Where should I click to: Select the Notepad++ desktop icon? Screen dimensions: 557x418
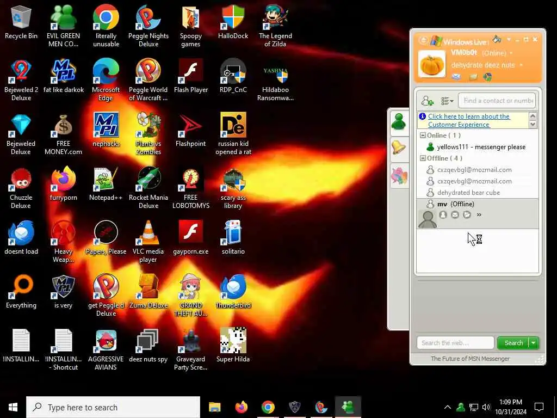[x=106, y=184]
